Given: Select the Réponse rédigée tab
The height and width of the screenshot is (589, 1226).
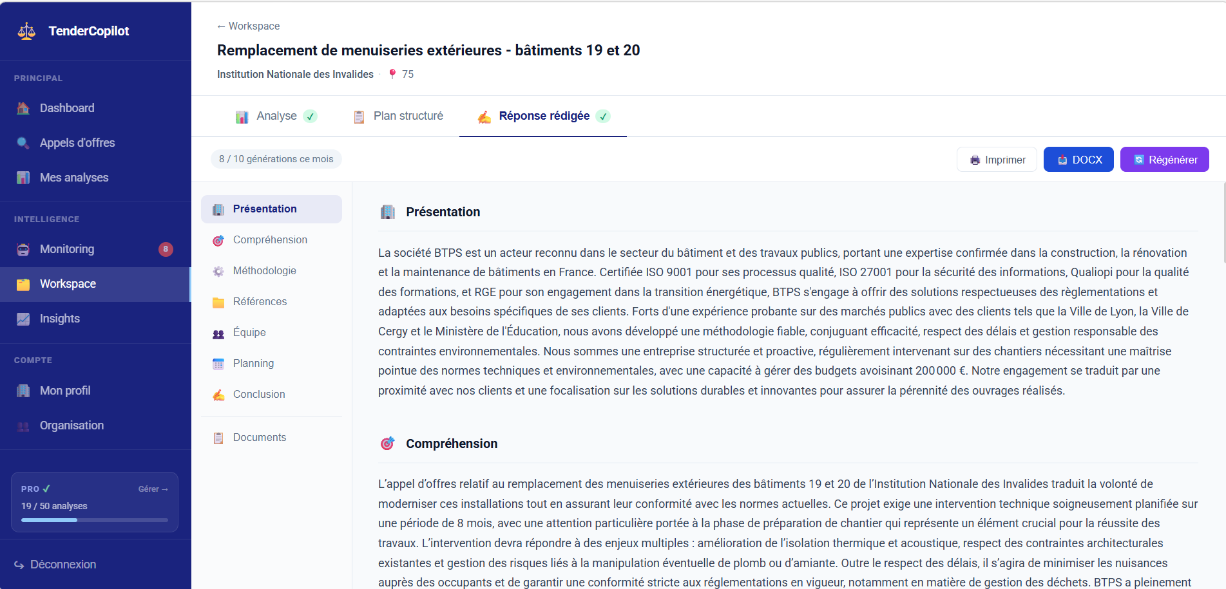Looking at the screenshot, I should coord(544,116).
